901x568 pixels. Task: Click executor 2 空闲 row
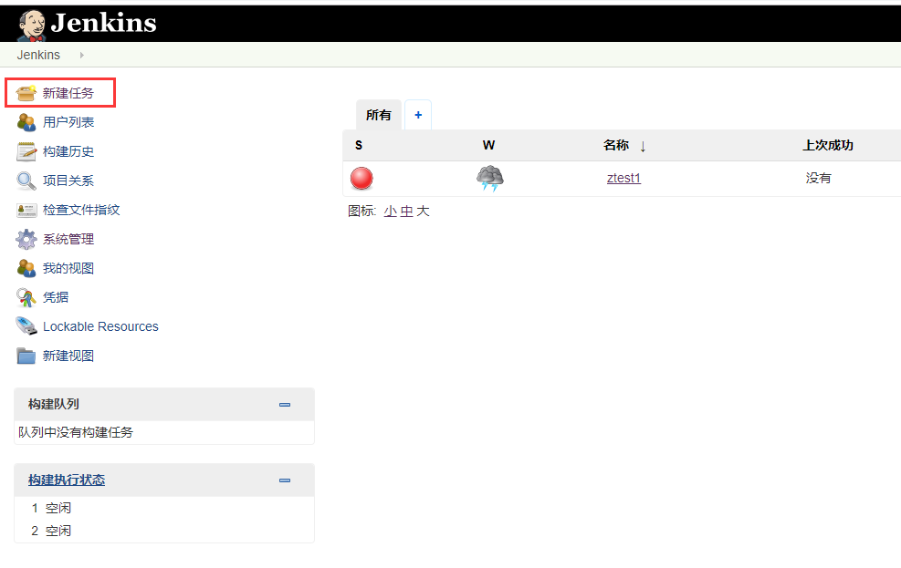click(x=163, y=532)
